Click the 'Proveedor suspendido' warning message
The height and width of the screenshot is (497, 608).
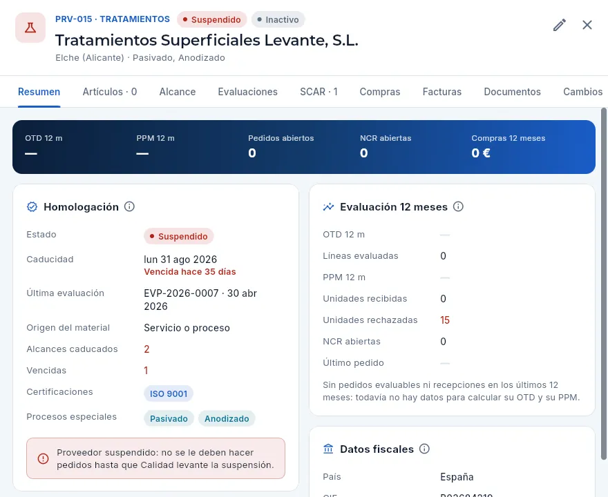coord(165,458)
